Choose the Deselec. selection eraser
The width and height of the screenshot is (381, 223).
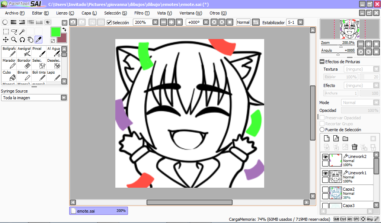tap(54, 64)
